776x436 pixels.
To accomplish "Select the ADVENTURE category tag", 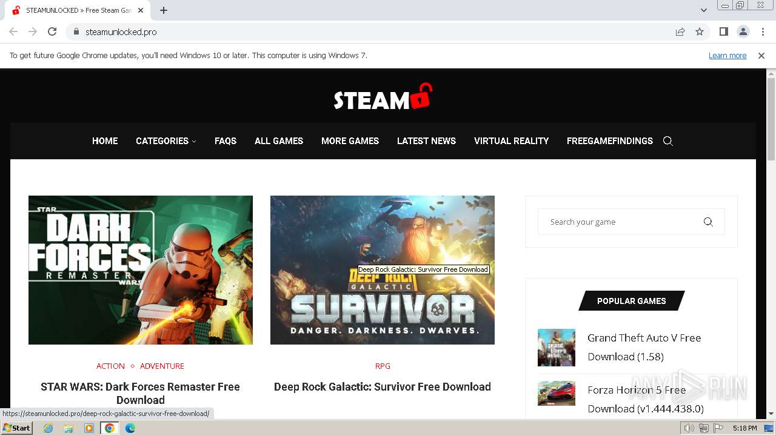I will [162, 366].
